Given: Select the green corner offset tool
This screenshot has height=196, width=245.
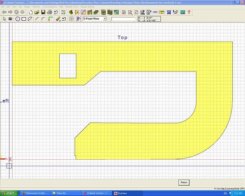Looking at the screenshot, I should coord(50,19).
